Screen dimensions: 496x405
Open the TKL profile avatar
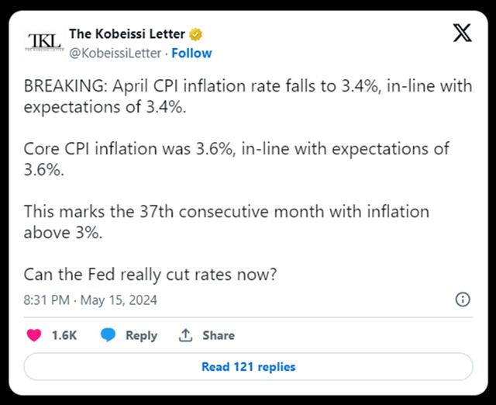44,41
